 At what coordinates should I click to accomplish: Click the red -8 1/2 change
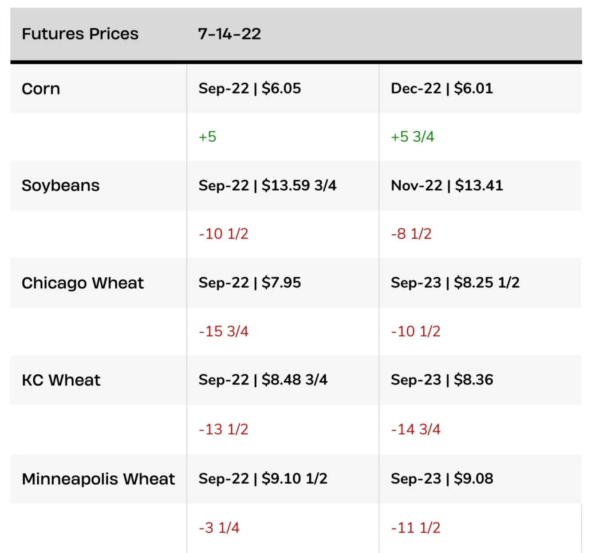click(x=411, y=234)
